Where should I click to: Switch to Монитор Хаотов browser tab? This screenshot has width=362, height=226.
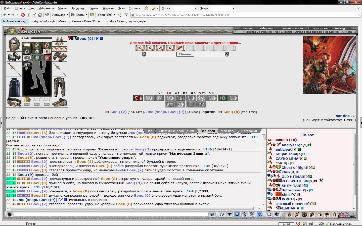point(80,21)
